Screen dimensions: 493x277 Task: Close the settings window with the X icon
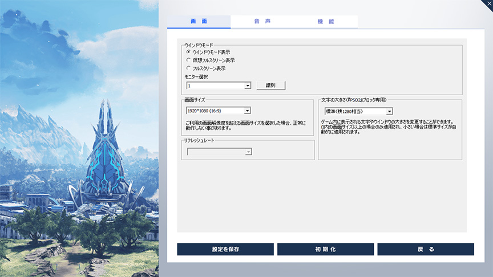pos(486,5)
